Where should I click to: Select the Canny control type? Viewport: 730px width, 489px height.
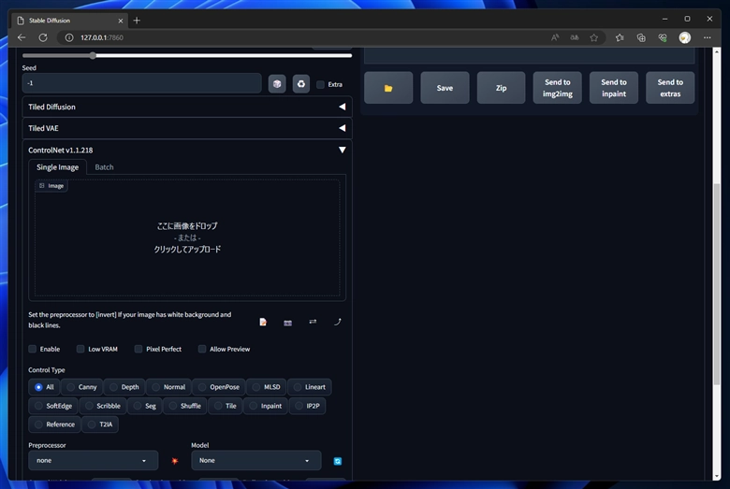tap(82, 387)
